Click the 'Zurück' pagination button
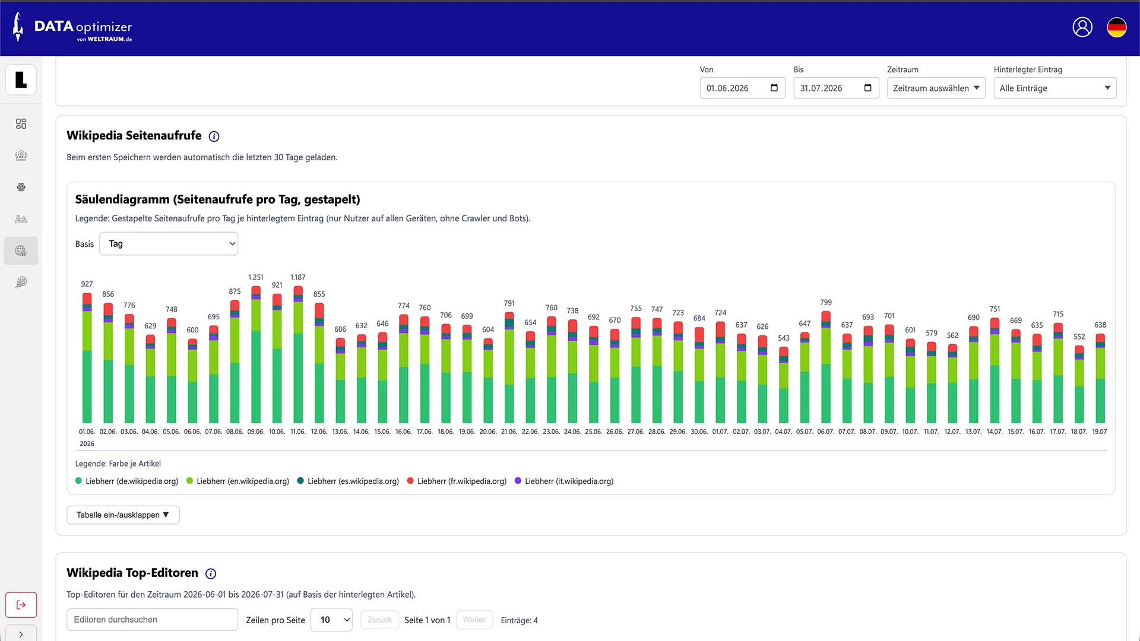1140x641 pixels. click(x=379, y=620)
